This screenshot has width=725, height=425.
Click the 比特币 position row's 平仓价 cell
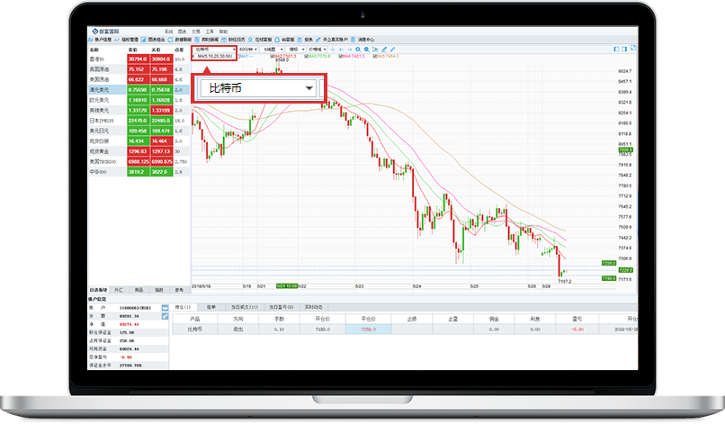tap(367, 330)
